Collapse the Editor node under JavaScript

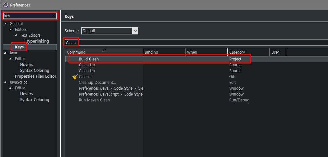tap(10, 88)
